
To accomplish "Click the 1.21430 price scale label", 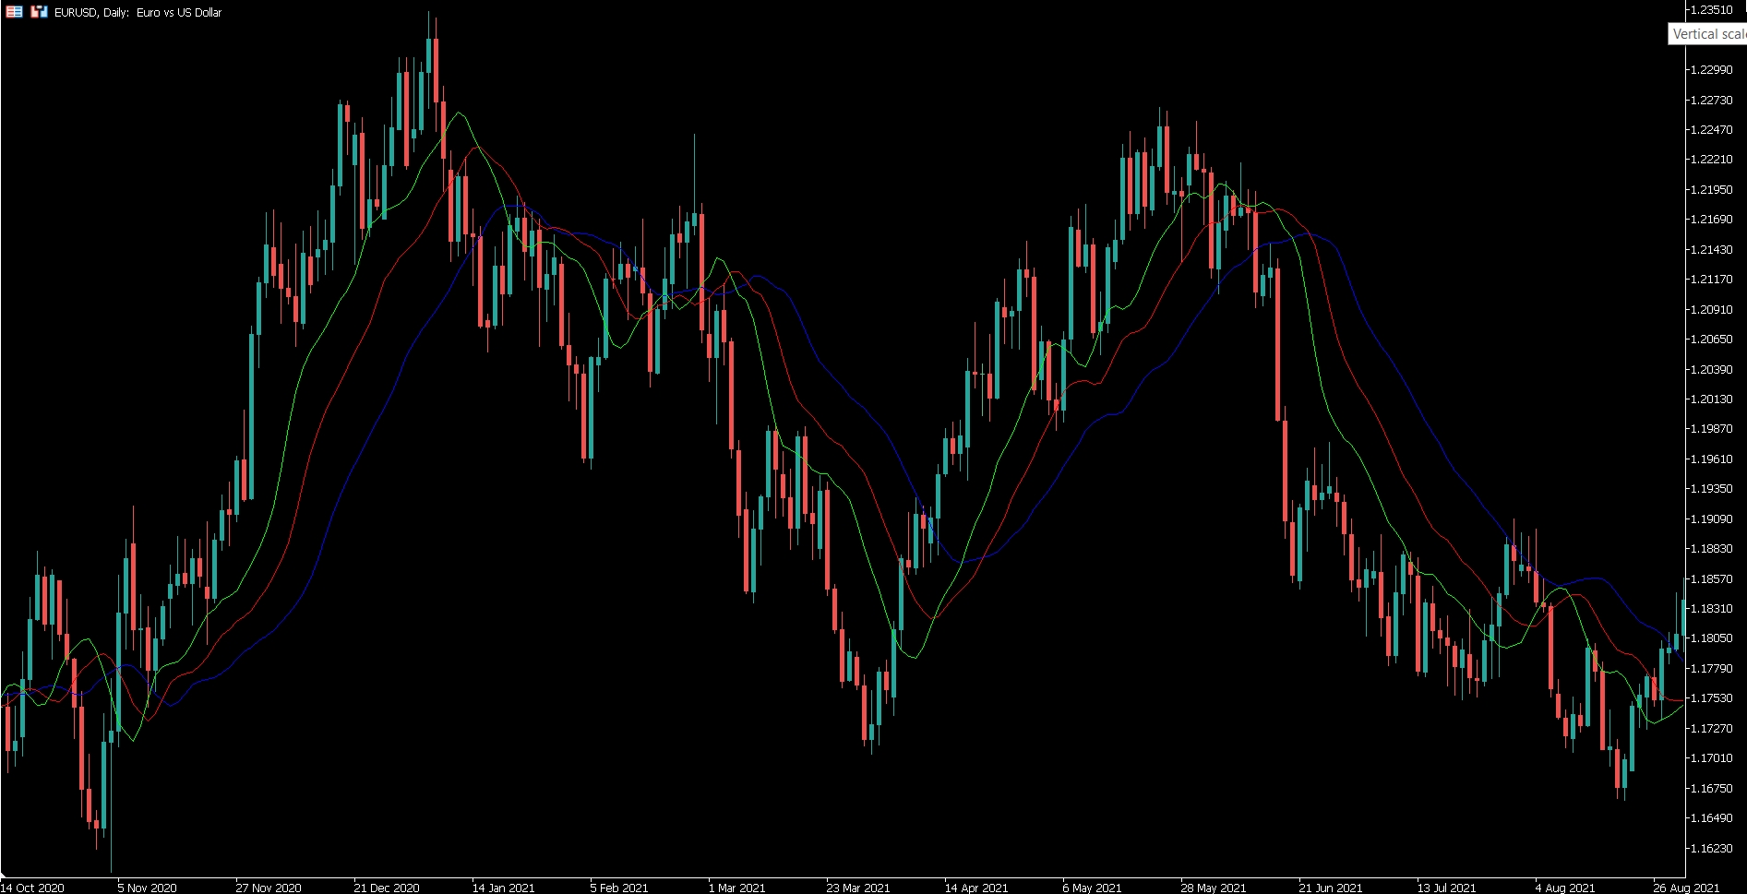I will click(1711, 250).
